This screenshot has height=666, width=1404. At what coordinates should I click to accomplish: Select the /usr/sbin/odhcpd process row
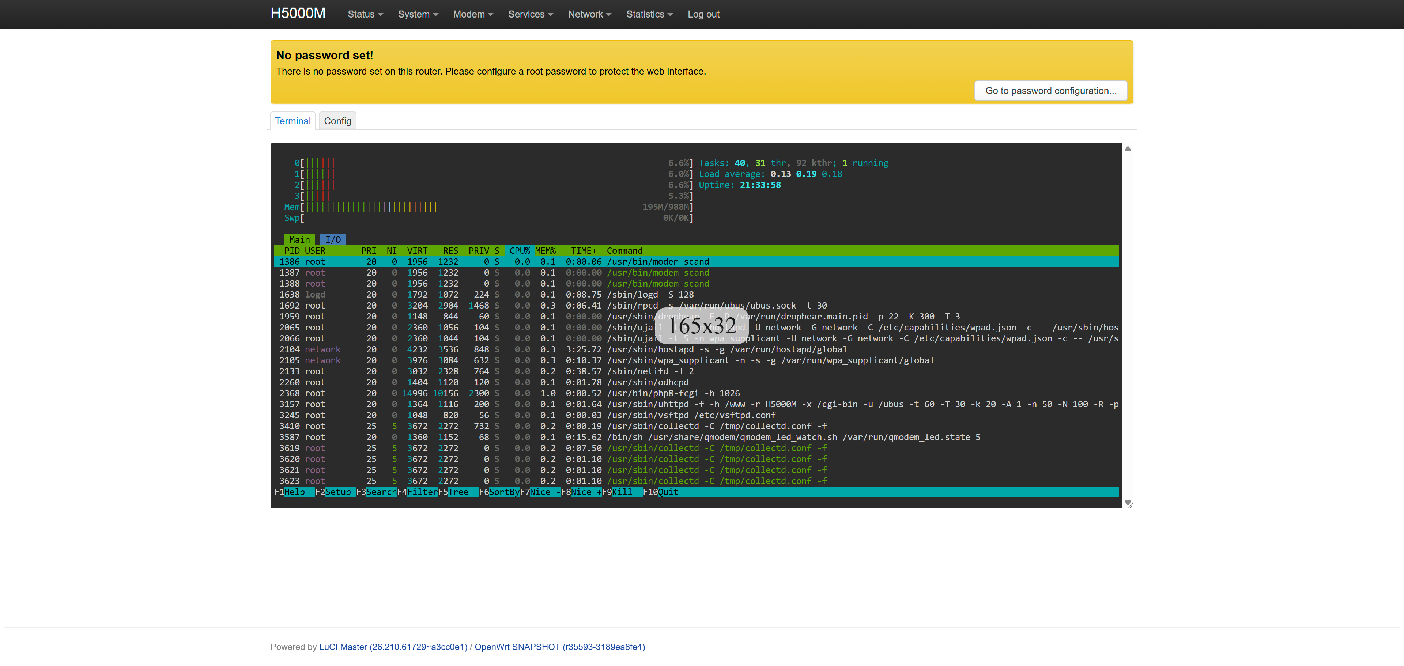696,382
